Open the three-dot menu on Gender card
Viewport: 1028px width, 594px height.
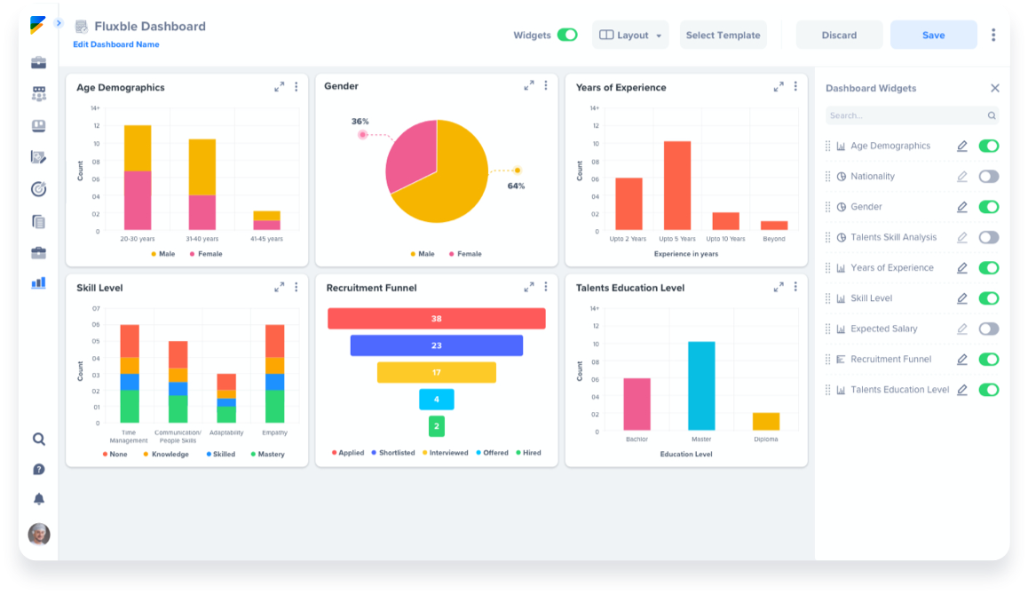[x=545, y=85]
